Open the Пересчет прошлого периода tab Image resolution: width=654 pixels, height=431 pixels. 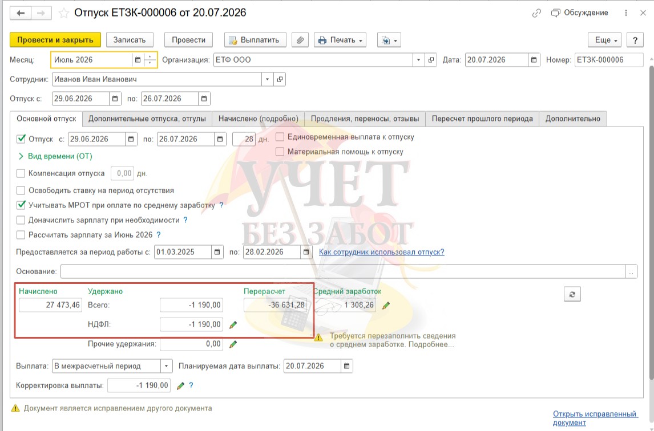pos(482,119)
